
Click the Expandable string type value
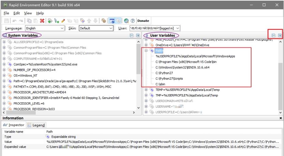point(63,137)
